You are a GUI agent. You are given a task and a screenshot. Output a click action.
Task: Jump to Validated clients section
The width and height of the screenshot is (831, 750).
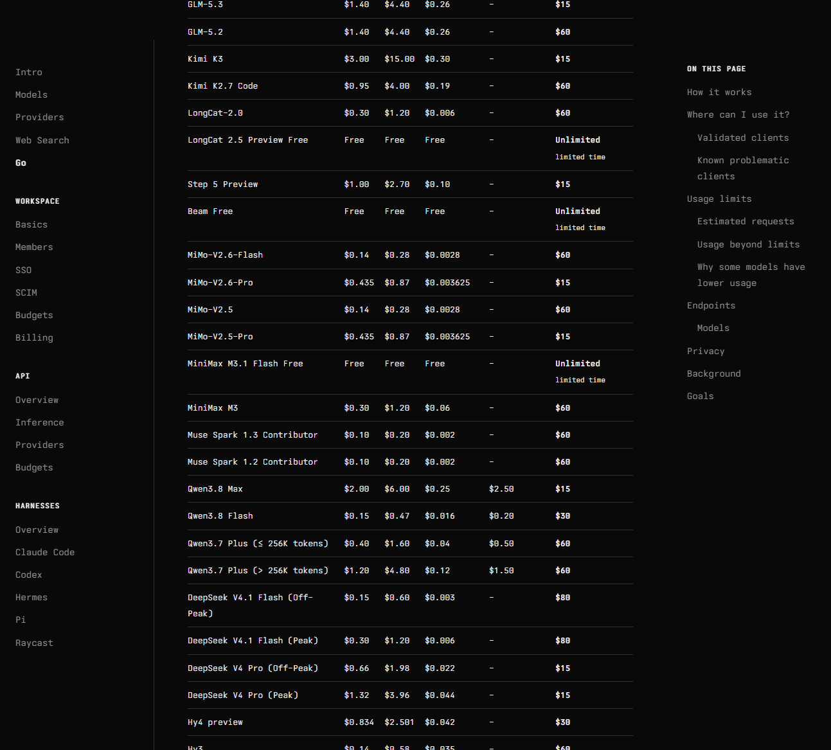click(x=743, y=138)
